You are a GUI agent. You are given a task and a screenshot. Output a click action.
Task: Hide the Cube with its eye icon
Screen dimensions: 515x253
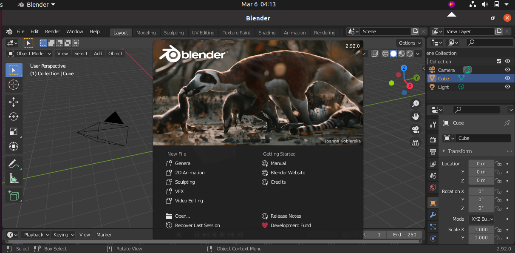click(x=507, y=78)
